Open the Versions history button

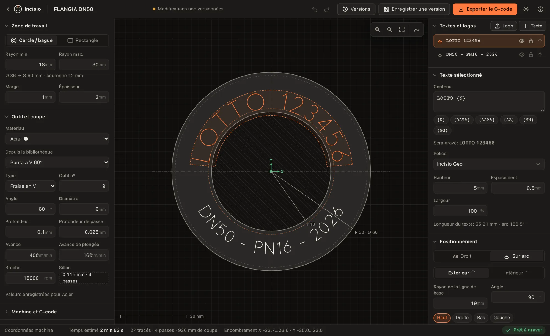pyautogui.click(x=356, y=9)
